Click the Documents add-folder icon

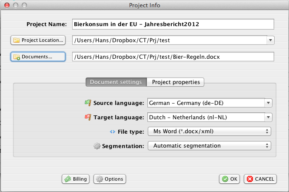tap(17, 57)
